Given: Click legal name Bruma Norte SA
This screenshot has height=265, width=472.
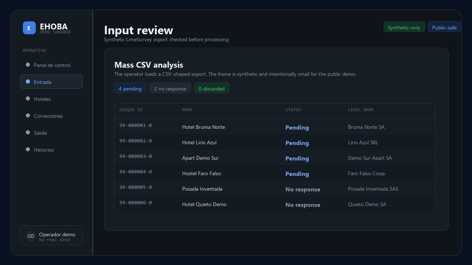Looking at the screenshot, I should (x=366, y=127).
